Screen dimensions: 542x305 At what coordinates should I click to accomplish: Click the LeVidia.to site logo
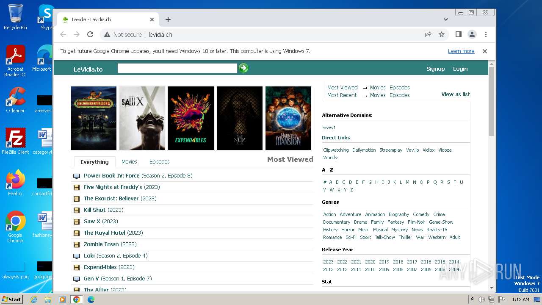click(88, 69)
